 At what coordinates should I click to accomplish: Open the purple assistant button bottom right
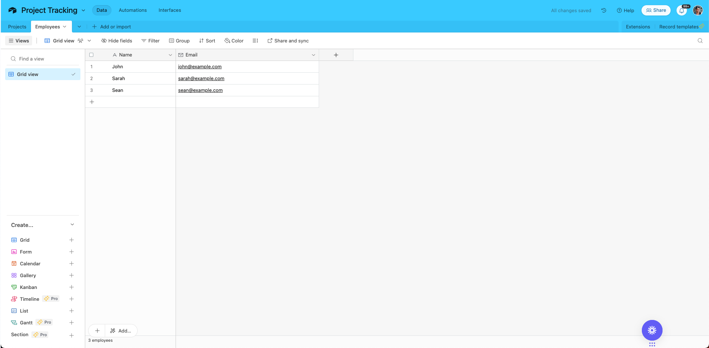click(x=652, y=330)
